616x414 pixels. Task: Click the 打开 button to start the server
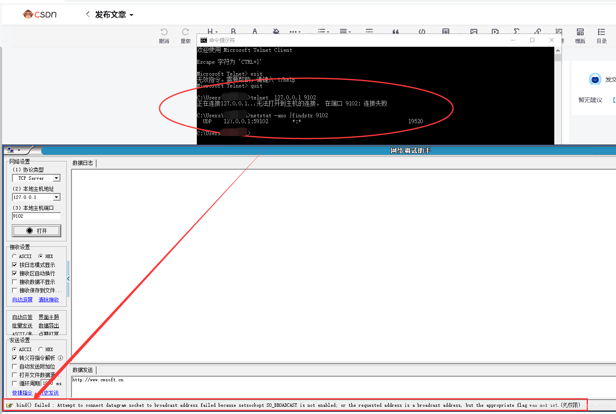pyautogui.click(x=37, y=230)
